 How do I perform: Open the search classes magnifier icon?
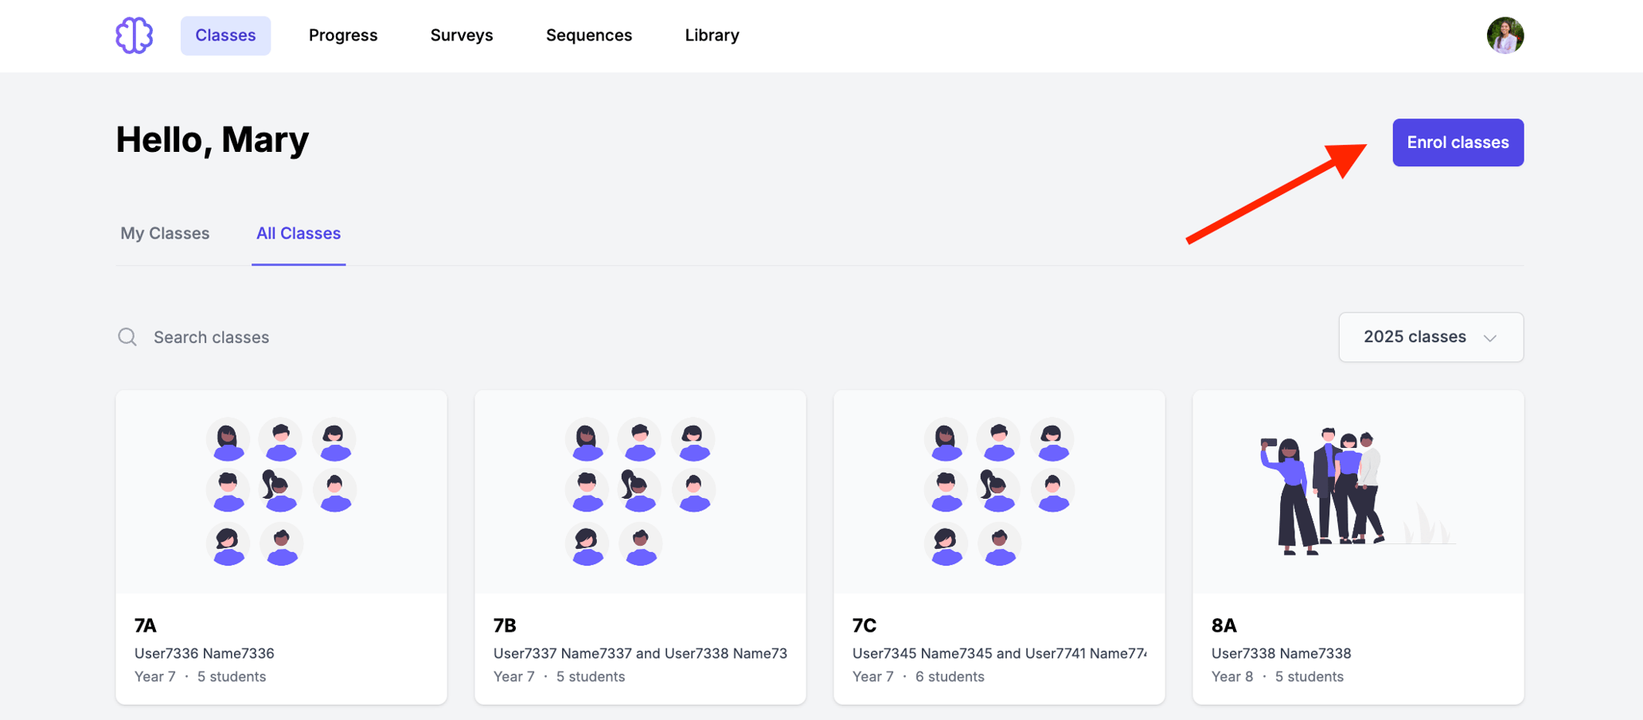(x=127, y=337)
